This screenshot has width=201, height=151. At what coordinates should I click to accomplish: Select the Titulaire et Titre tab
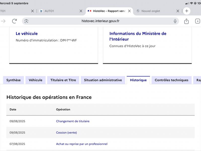63,80
